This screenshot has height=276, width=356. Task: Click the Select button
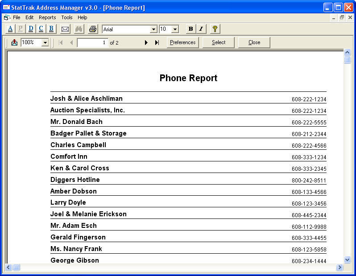click(x=219, y=42)
